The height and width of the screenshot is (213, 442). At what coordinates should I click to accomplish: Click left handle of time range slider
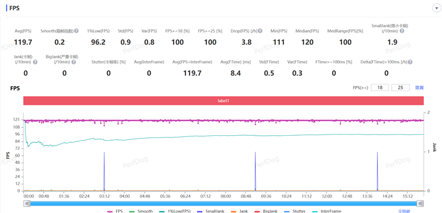point(27,203)
